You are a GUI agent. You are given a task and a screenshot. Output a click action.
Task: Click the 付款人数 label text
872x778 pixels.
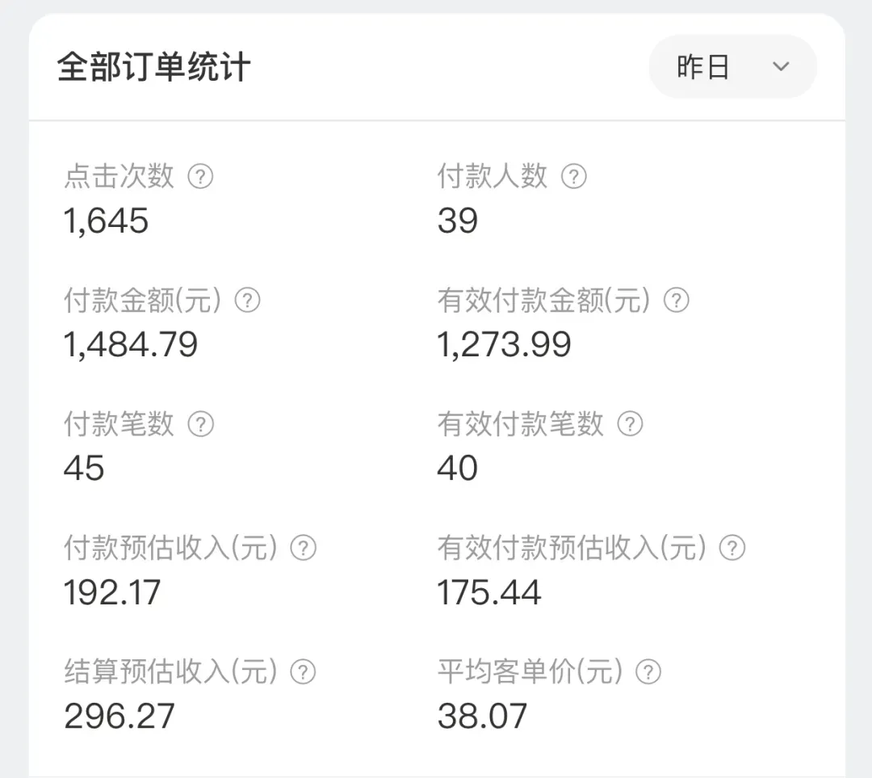tap(493, 176)
